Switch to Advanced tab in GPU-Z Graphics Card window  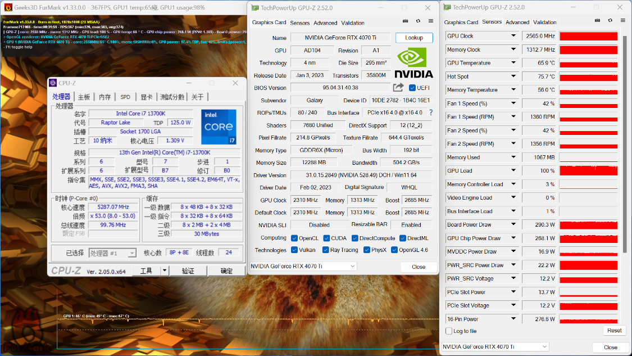[325, 23]
